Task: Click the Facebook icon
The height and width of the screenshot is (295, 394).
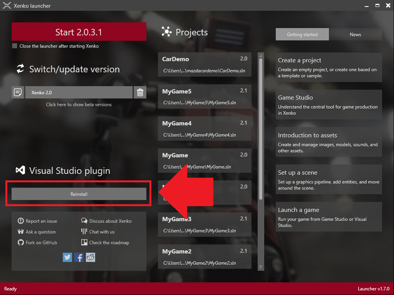Action: coord(79,257)
